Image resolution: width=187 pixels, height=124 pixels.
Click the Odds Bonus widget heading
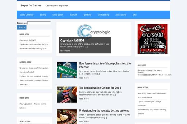pyautogui.click(x=142, y=65)
